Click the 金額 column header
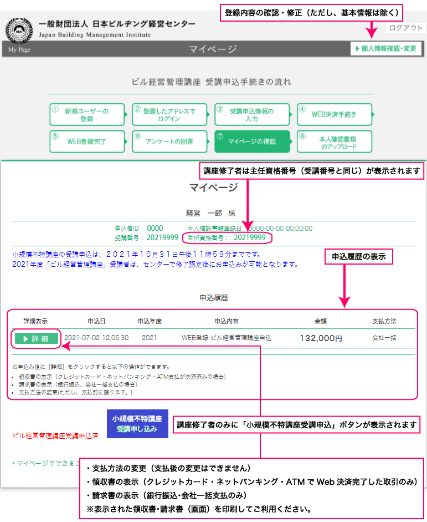Viewport: 427px width, 522px height. pos(321,321)
